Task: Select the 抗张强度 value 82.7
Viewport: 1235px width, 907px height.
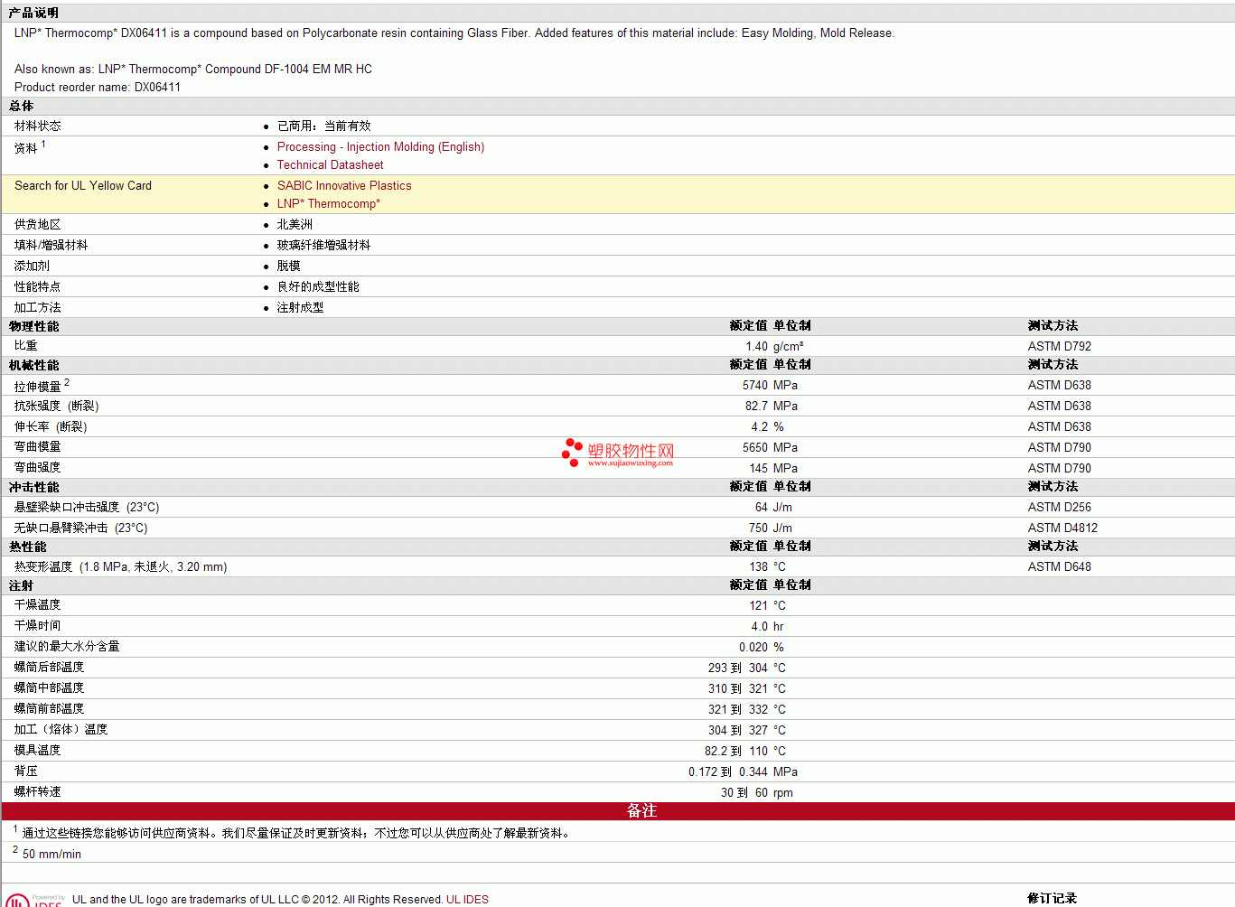Action: (x=756, y=407)
